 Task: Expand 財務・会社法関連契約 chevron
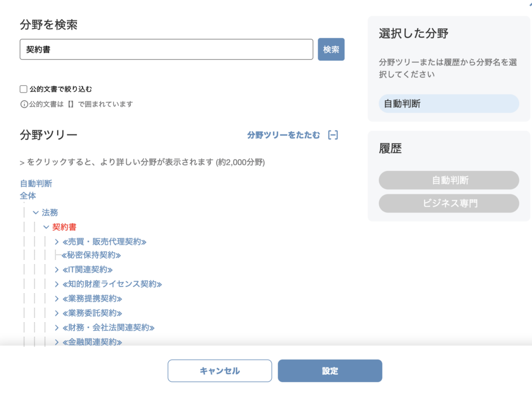point(57,328)
